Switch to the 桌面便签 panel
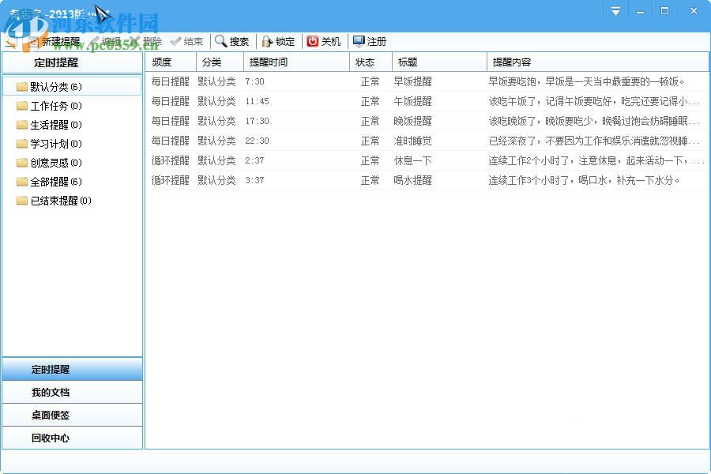This screenshot has width=711, height=474. [73, 415]
